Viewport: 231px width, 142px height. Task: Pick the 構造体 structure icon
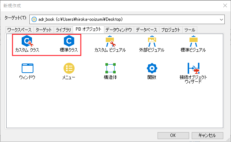[x=110, y=68]
